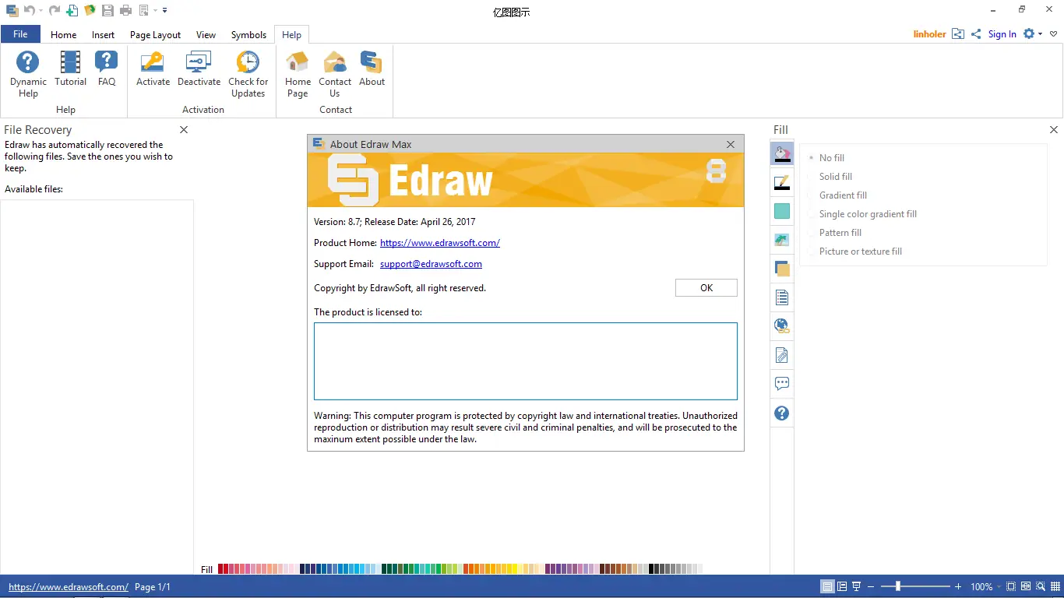Select the Fill tool in the right sidebar

pyautogui.click(x=781, y=153)
